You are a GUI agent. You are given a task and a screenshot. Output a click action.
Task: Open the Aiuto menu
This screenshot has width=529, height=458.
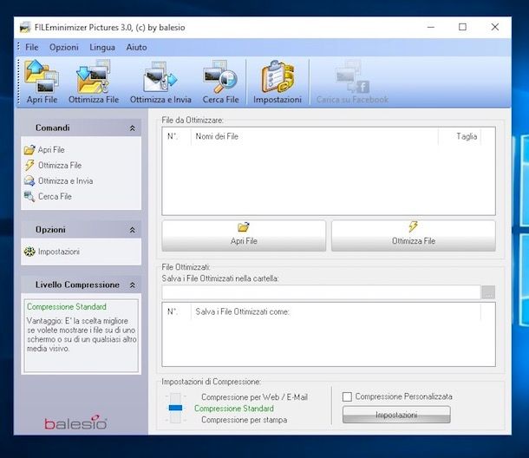[x=136, y=47]
